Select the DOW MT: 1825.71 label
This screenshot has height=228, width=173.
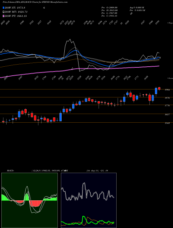(x=16, y=12)
